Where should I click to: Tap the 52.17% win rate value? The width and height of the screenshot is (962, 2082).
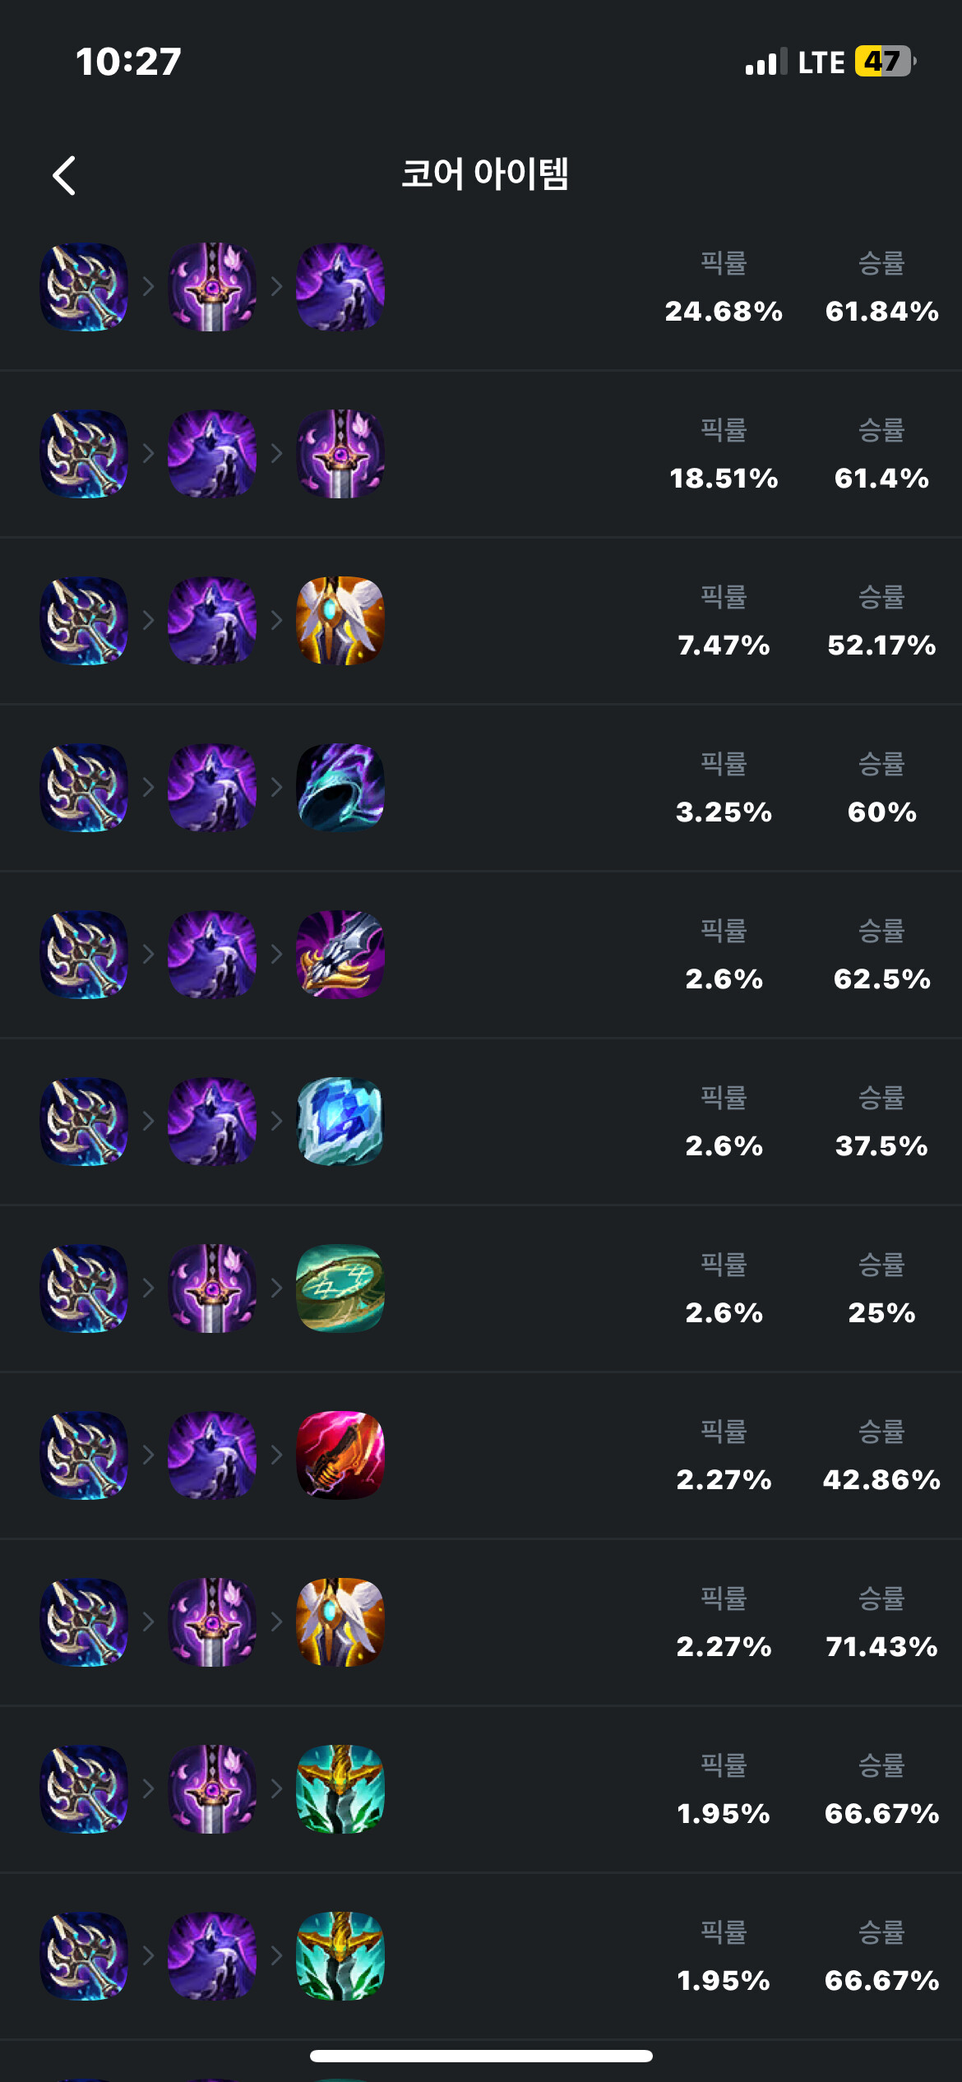pyautogui.click(x=881, y=645)
